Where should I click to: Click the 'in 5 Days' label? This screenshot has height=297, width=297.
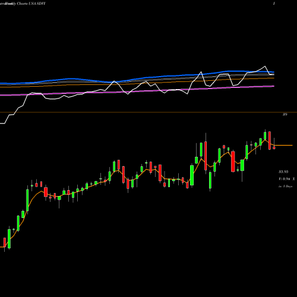286,187
